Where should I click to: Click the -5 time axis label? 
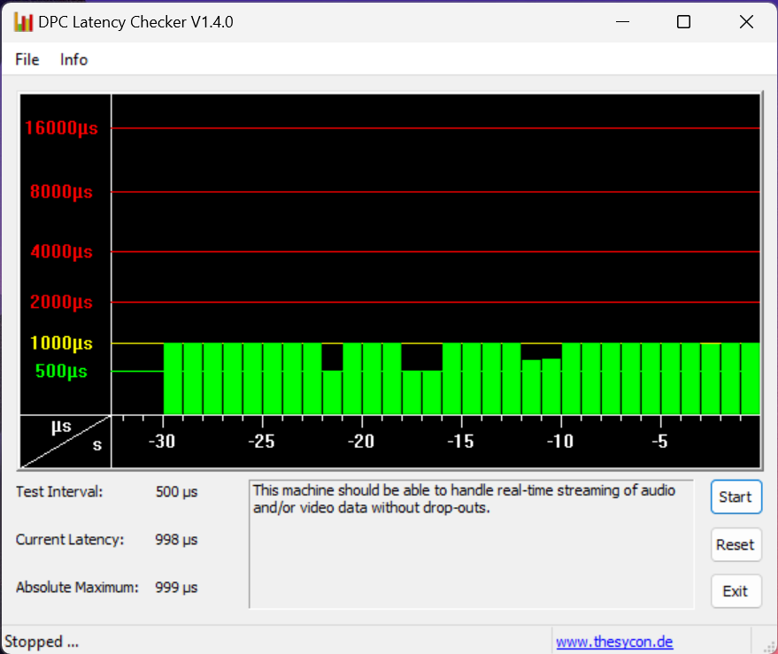[x=660, y=441]
